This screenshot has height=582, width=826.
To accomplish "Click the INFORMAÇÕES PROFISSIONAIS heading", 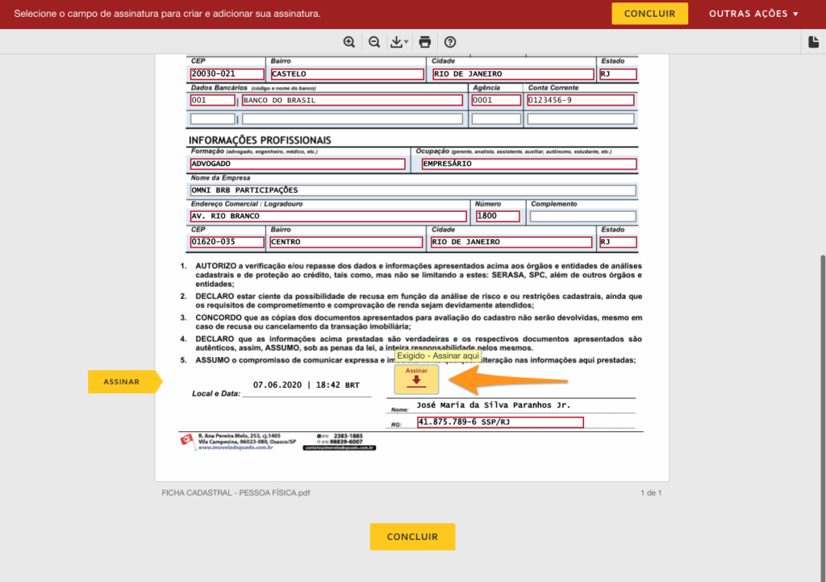I will click(x=260, y=140).
